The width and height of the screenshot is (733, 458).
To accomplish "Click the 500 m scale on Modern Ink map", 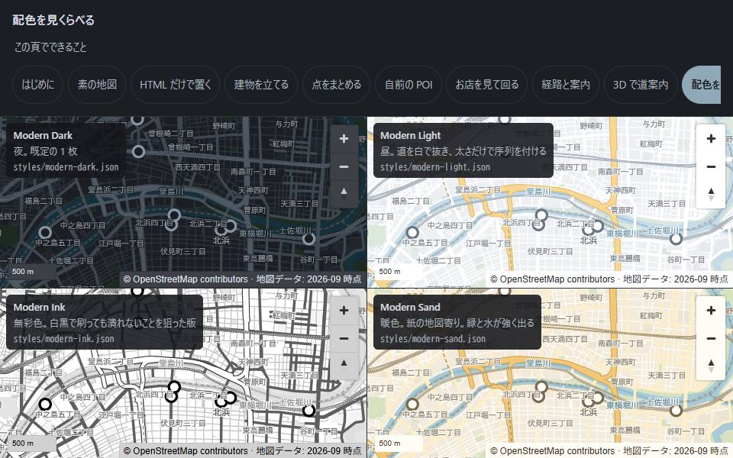I will [31, 443].
